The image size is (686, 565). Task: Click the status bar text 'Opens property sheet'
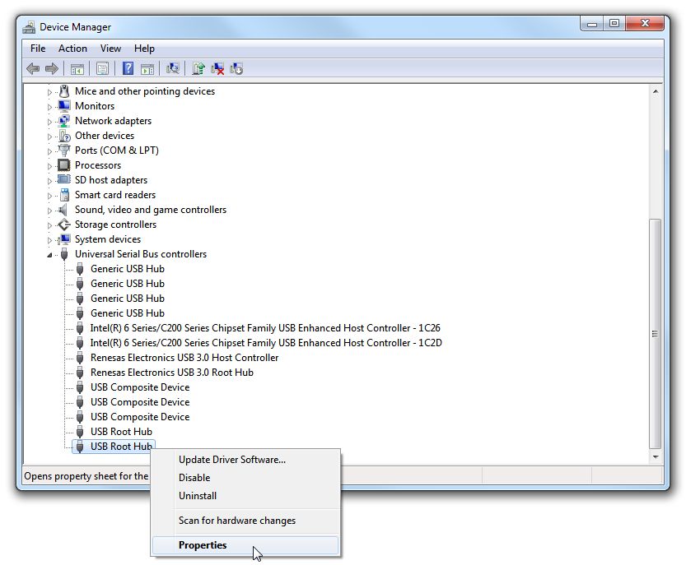(86, 476)
